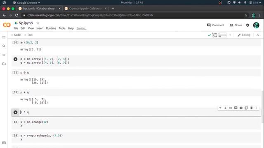Open the table of contents sidebar icon
This screenshot has width=264, height=148.
[4, 37]
